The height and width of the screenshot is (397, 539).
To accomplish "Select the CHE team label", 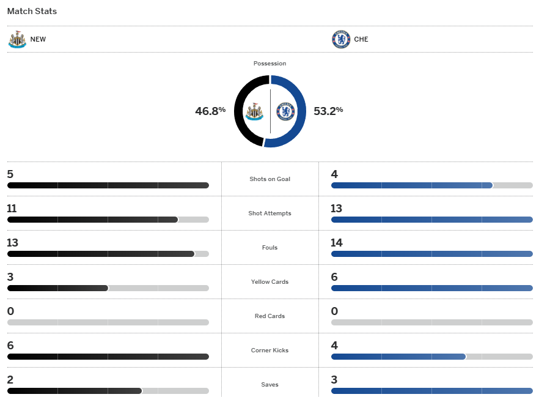I will [361, 40].
